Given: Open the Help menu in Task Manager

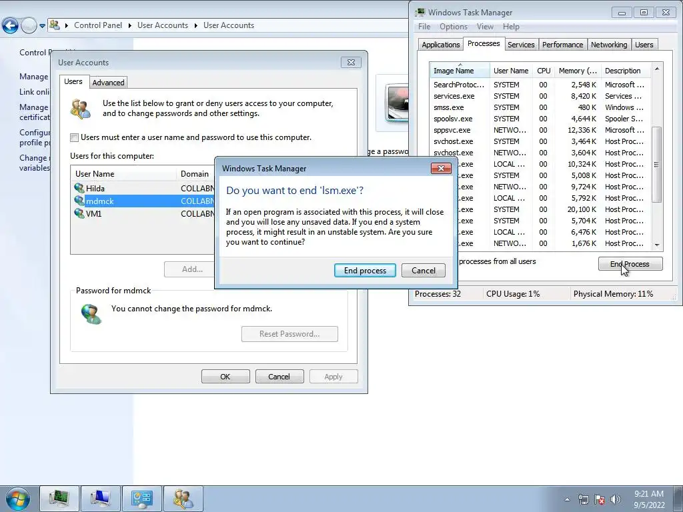Looking at the screenshot, I should (x=511, y=27).
